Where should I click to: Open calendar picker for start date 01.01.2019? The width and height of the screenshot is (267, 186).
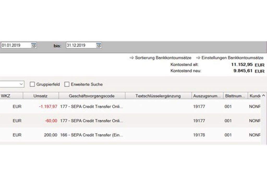tap(34, 45)
